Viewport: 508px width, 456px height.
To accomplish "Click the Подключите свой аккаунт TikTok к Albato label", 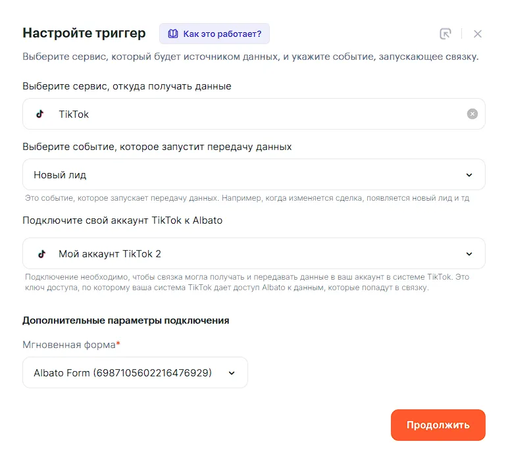I will coord(122,220).
